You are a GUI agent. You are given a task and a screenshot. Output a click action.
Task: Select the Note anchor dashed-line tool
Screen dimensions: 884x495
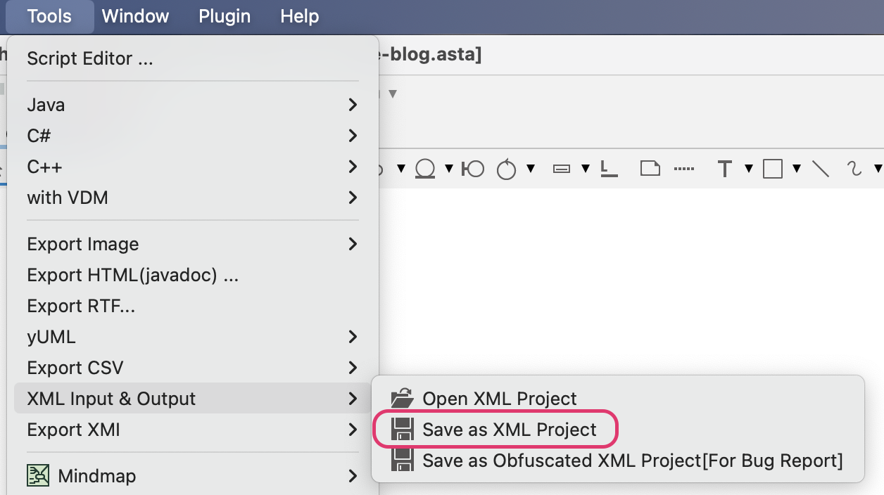tap(683, 169)
